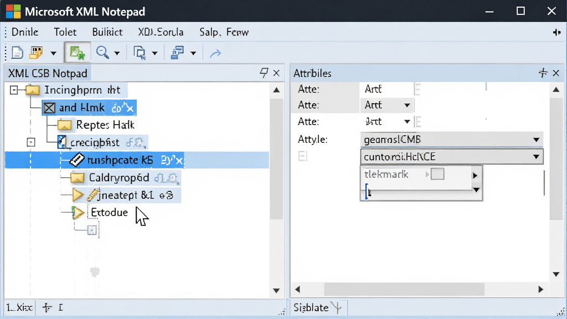Collapse the Incinghprrn root node
This screenshot has height=319, width=567.
(x=14, y=90)
